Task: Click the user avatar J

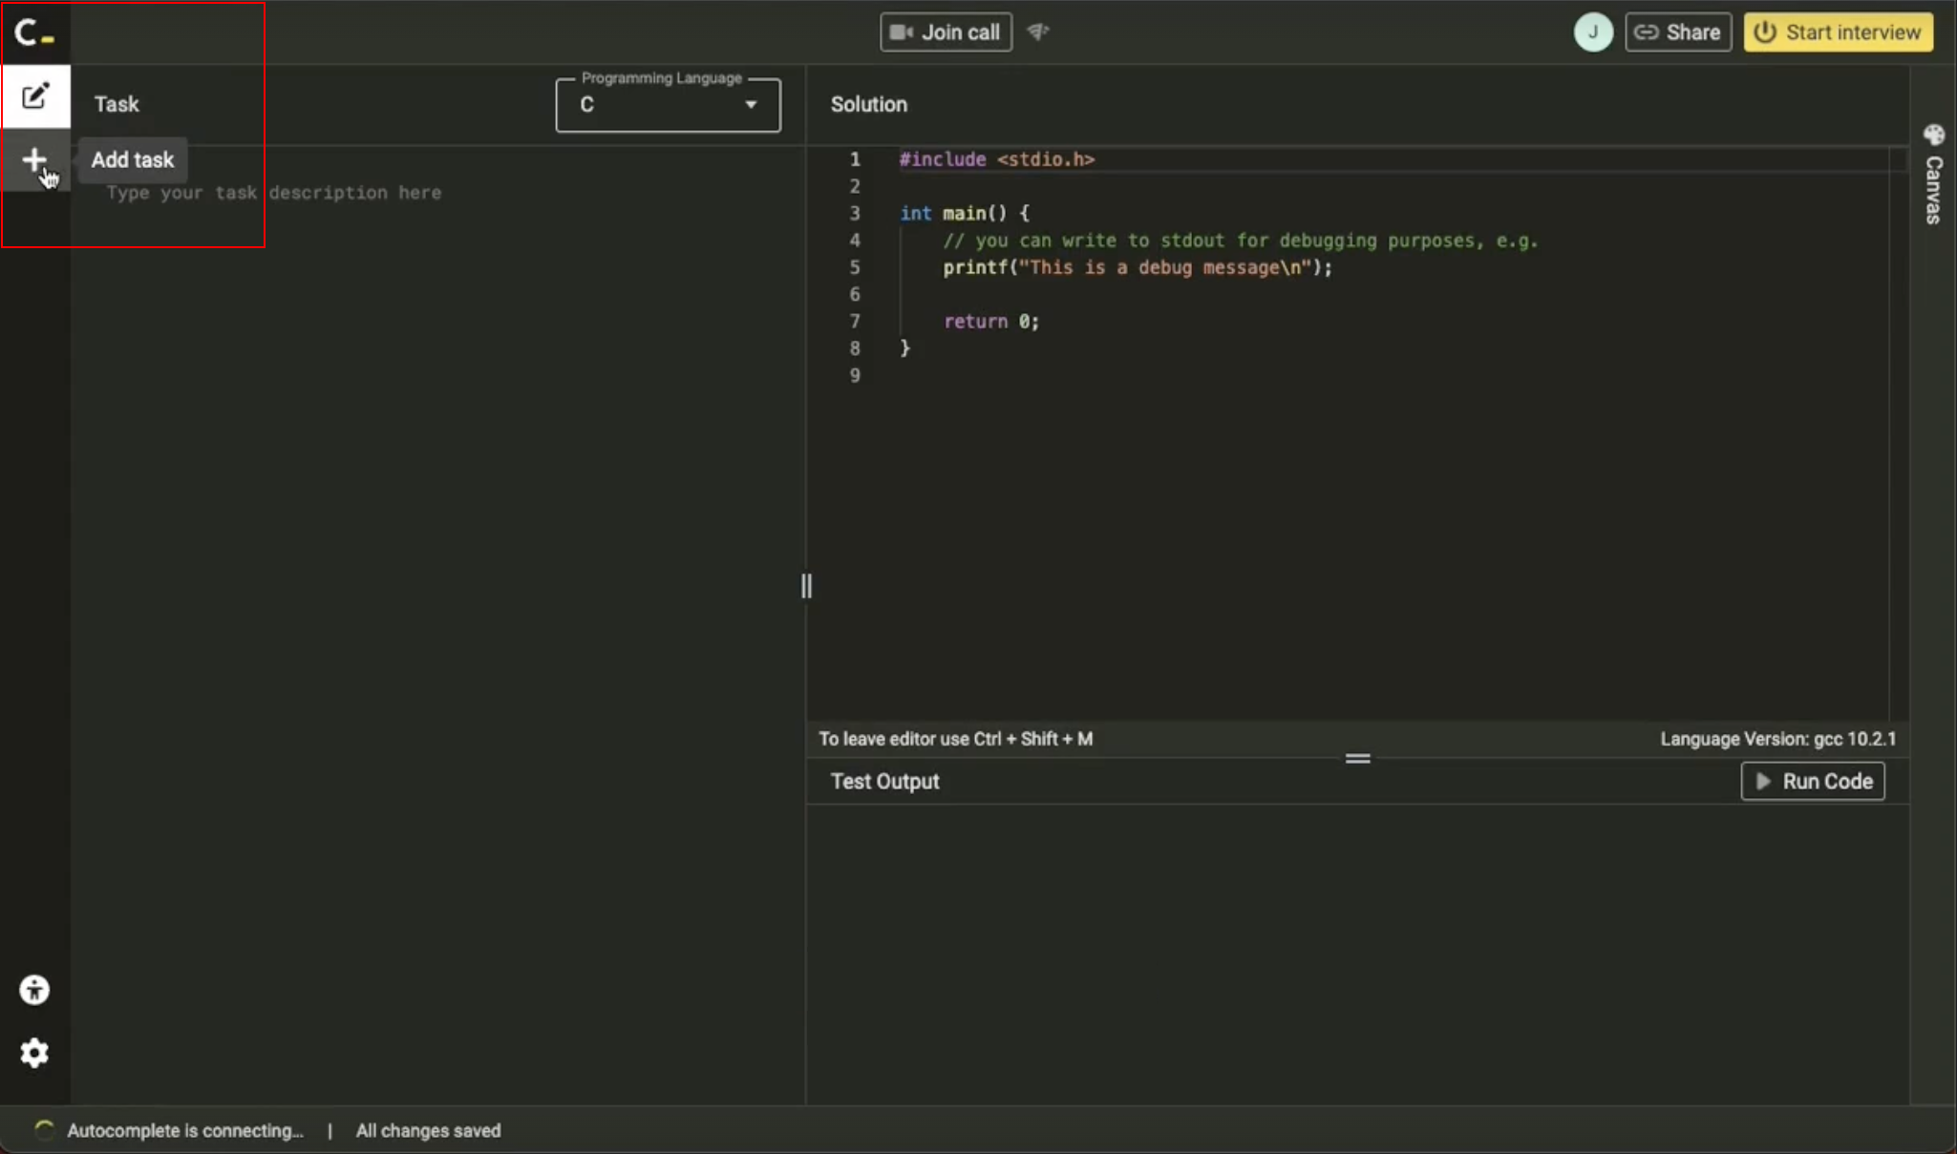Action: [x=1592, y=32]
